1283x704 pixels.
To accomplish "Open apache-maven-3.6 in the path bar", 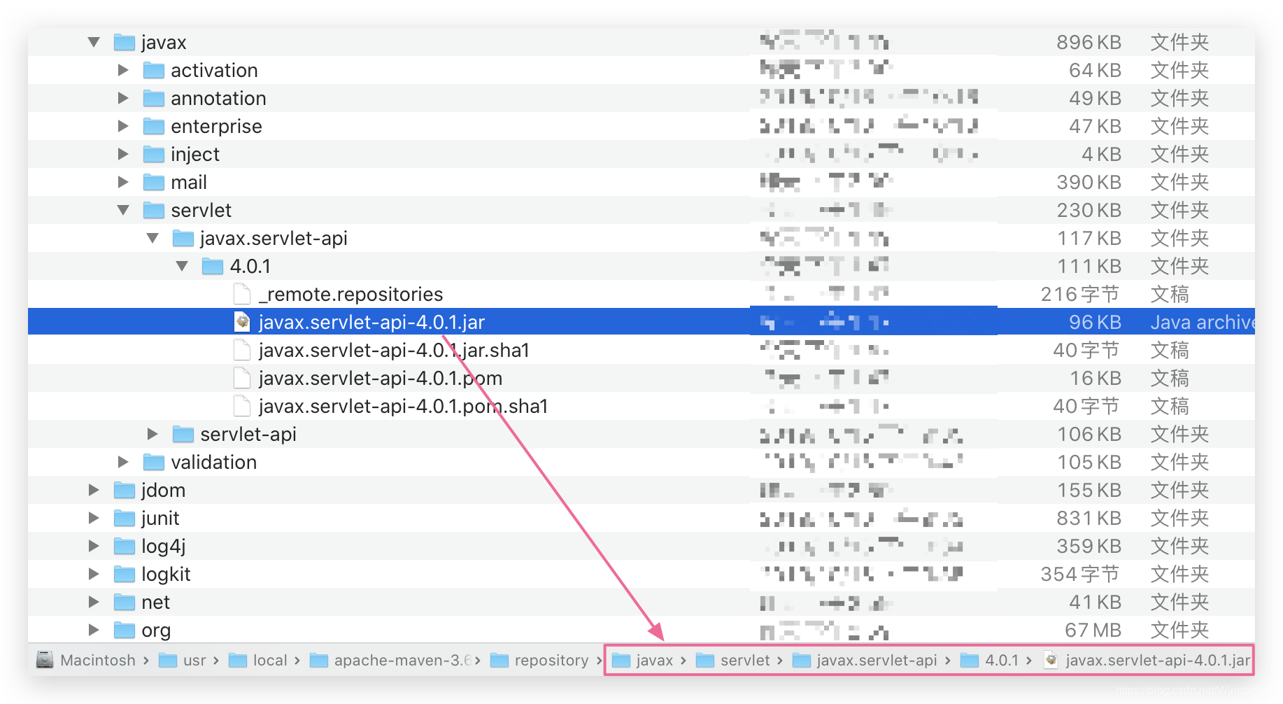I will pos(390,660).
